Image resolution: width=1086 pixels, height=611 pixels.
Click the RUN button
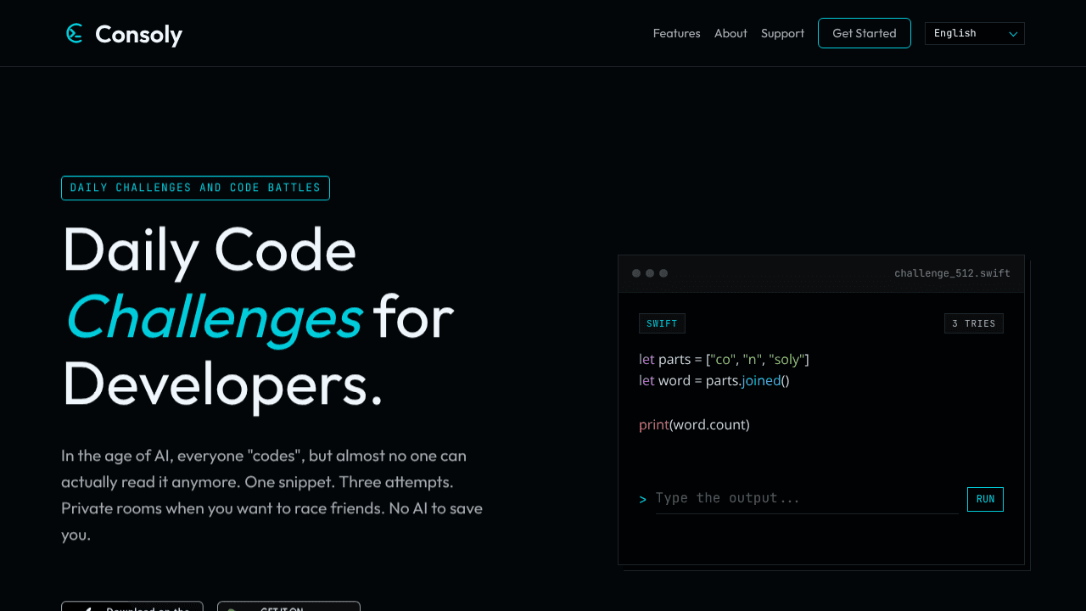click(985, 499)
